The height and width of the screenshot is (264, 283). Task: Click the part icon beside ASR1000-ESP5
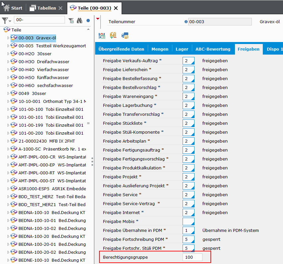(x=14, y=188)
